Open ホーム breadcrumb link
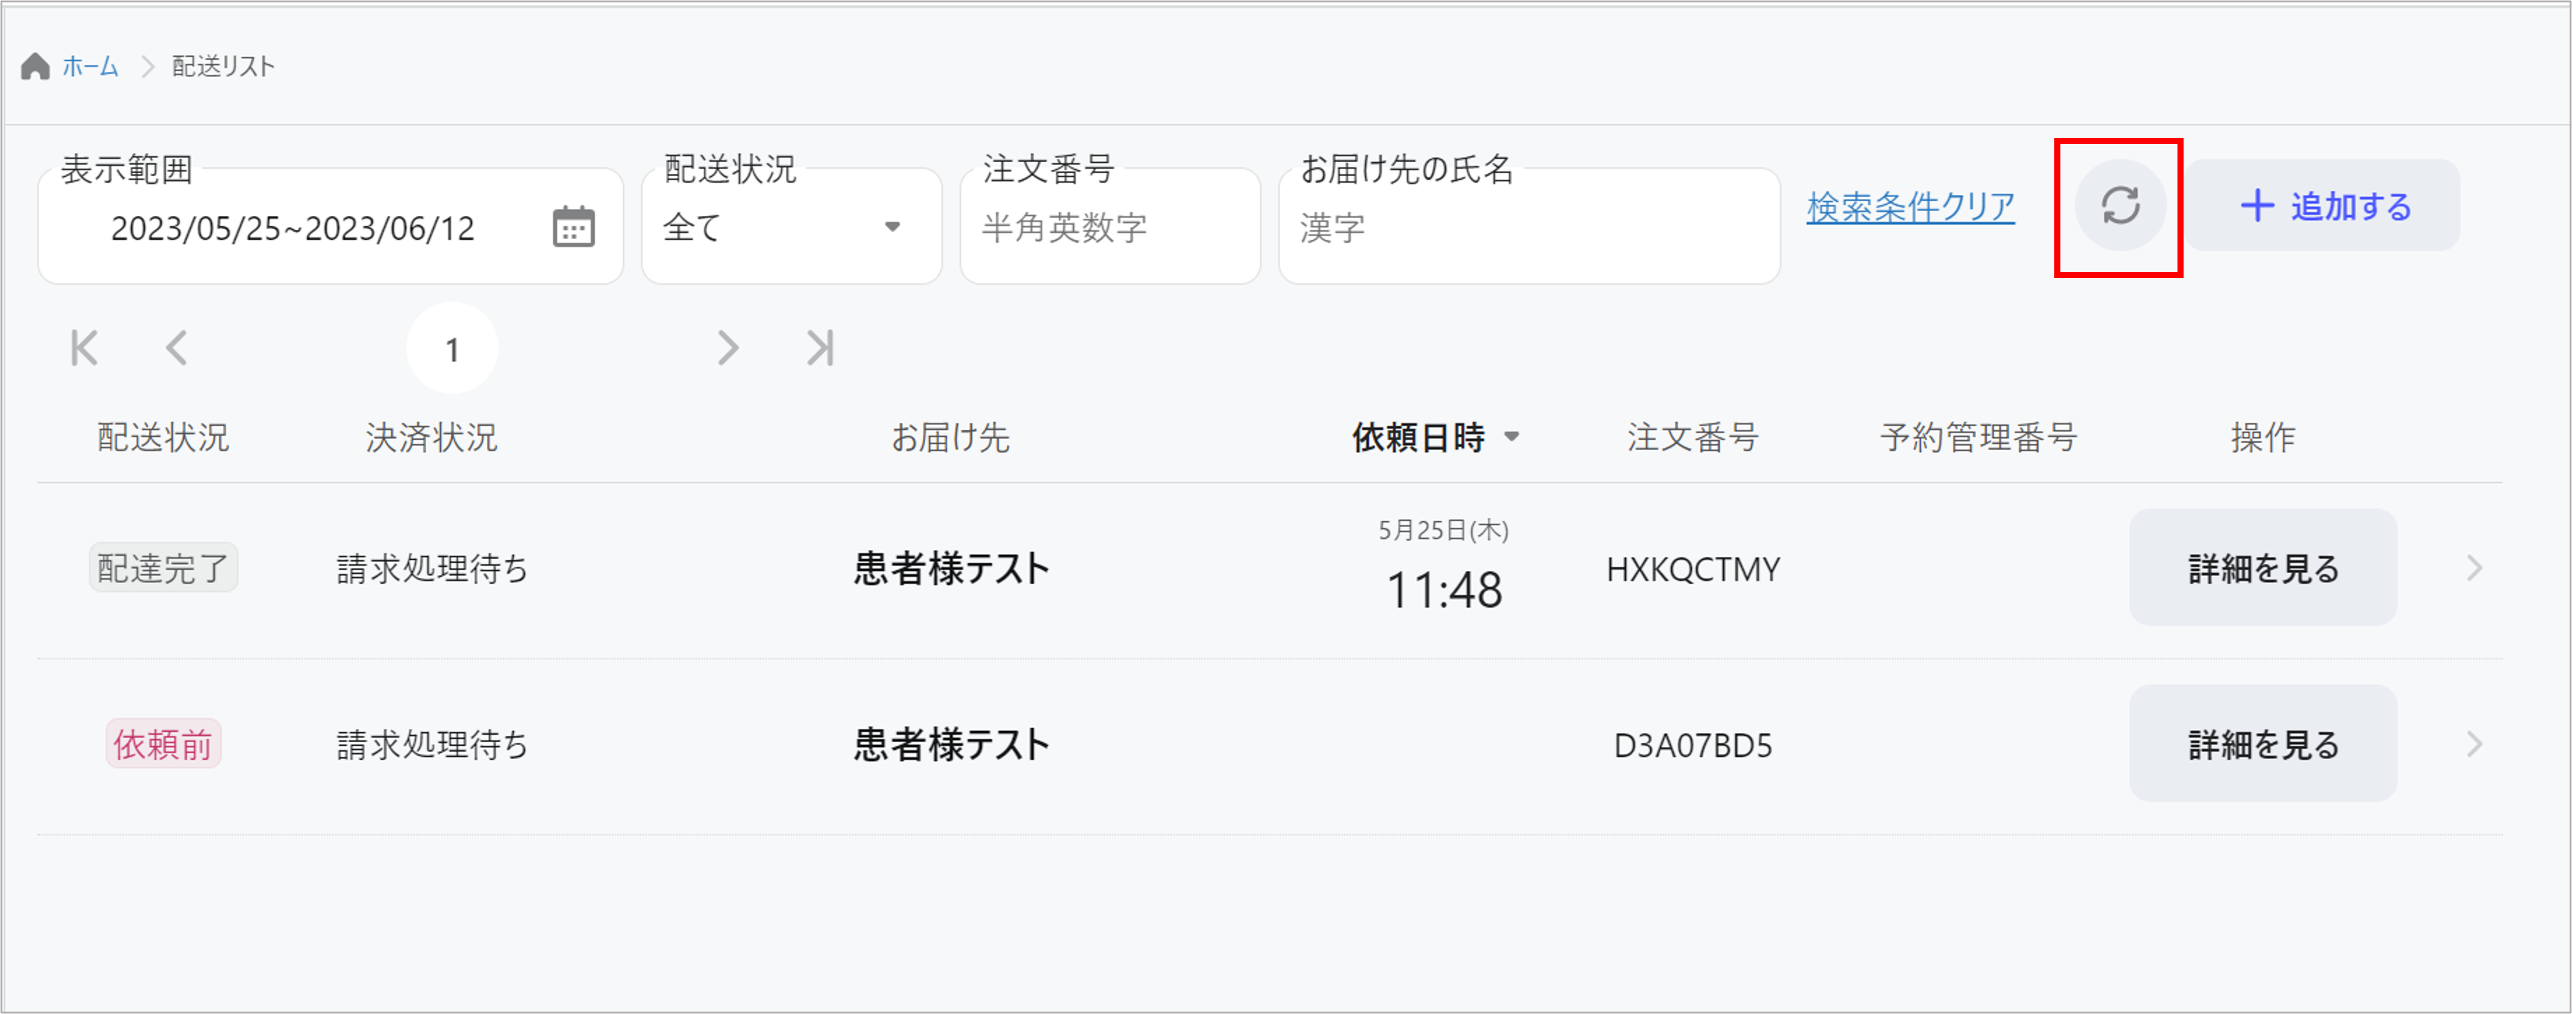 pyautogui.click(x=90, y=67)
